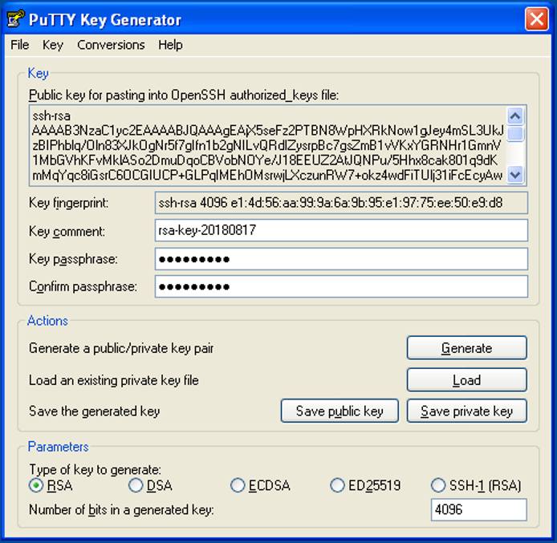The width and height of the screenshot is (557, 543).
Task: Click the 'Parameters' group heading
Action: click(x=59, y=447)
